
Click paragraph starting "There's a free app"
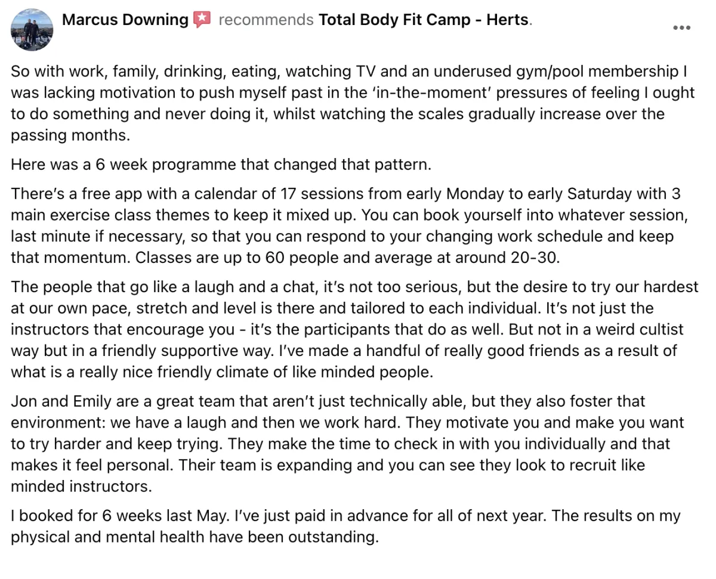pyautogui.click(x=346, y=226)
